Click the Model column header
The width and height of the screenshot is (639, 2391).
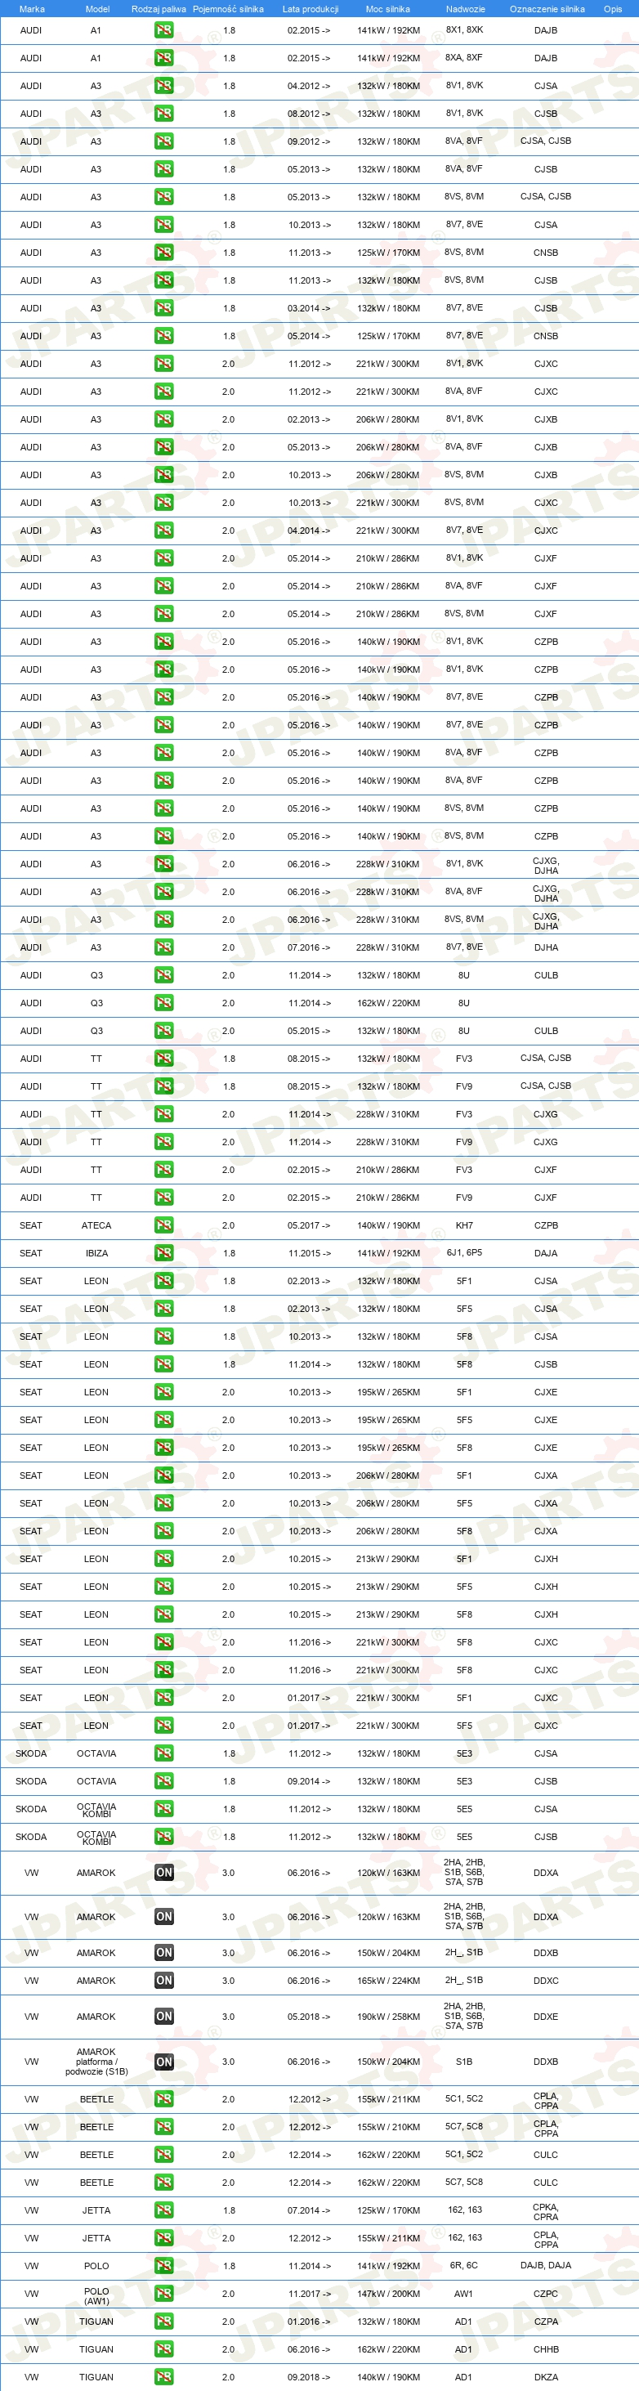tap(97, 9)
